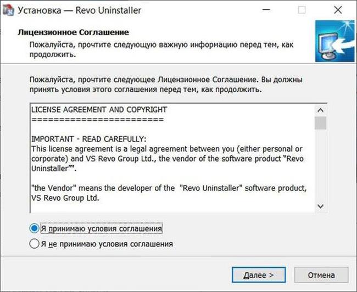Click the Revo Uninstaller title bar icon
357x292 pixels.
click(9, 10)
